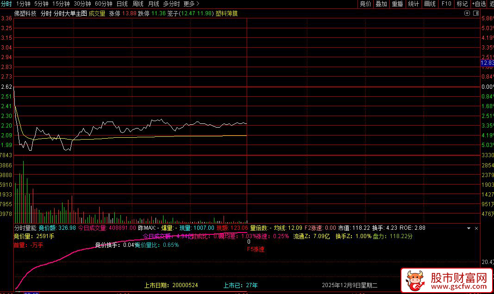
Task: Start 重播 replay mode
Action: pos(397,4)
